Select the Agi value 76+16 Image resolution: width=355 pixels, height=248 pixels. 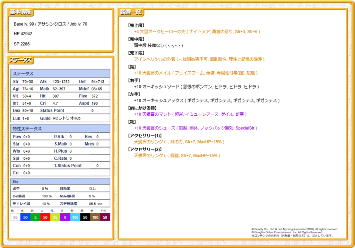click(28, 89)
